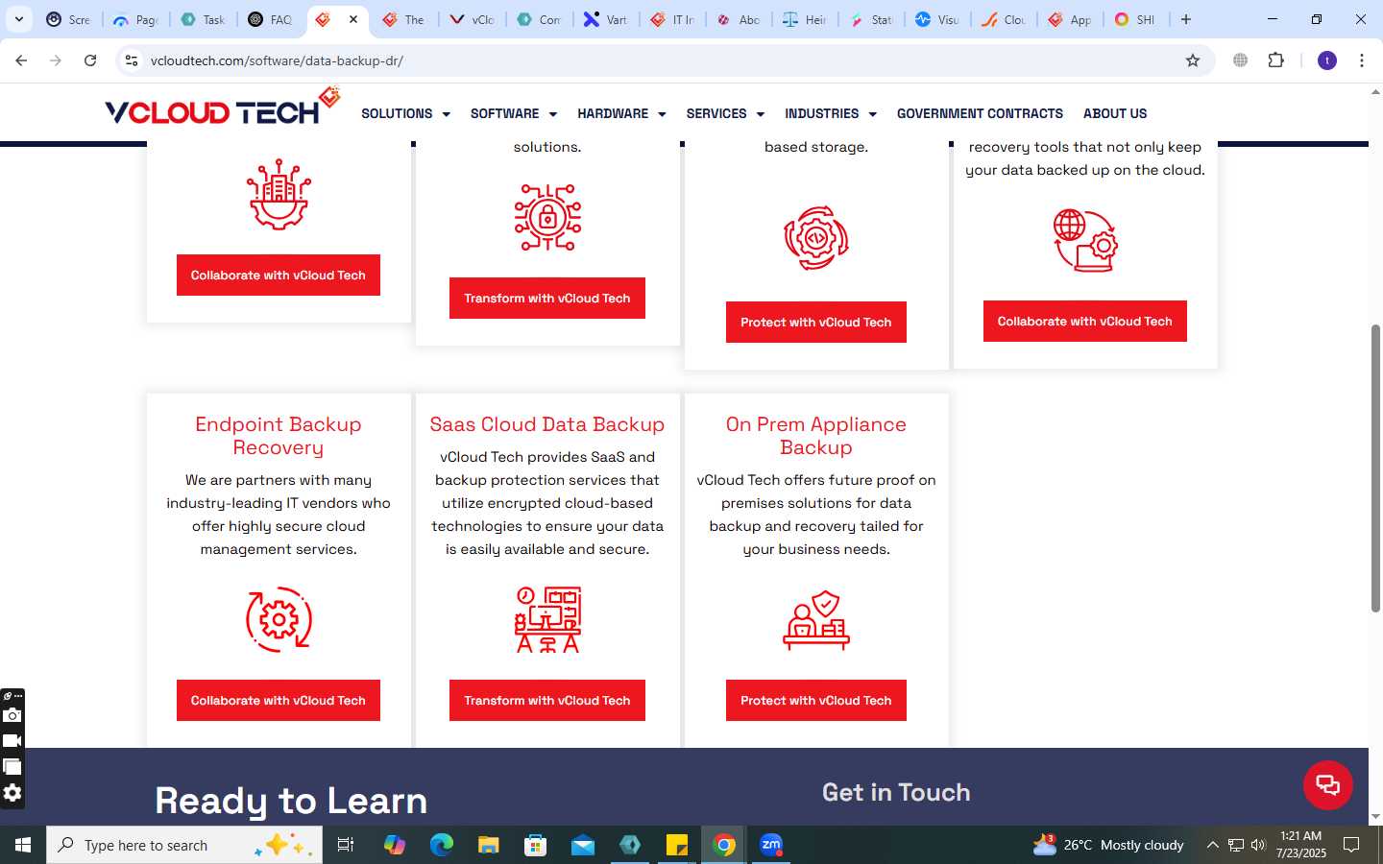Open About Us menu item
1383x864 pixels.
click(1115, 113)
